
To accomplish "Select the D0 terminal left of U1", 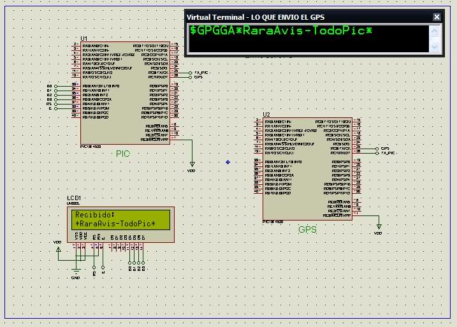I will coord(52,86).
